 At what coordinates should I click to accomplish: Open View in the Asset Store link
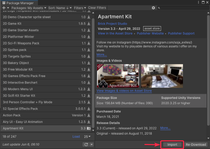[x=115, y=33]
